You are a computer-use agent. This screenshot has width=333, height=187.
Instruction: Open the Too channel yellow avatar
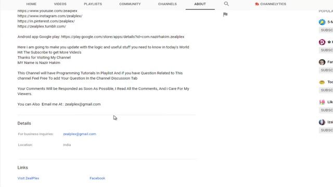coord(322,82)
